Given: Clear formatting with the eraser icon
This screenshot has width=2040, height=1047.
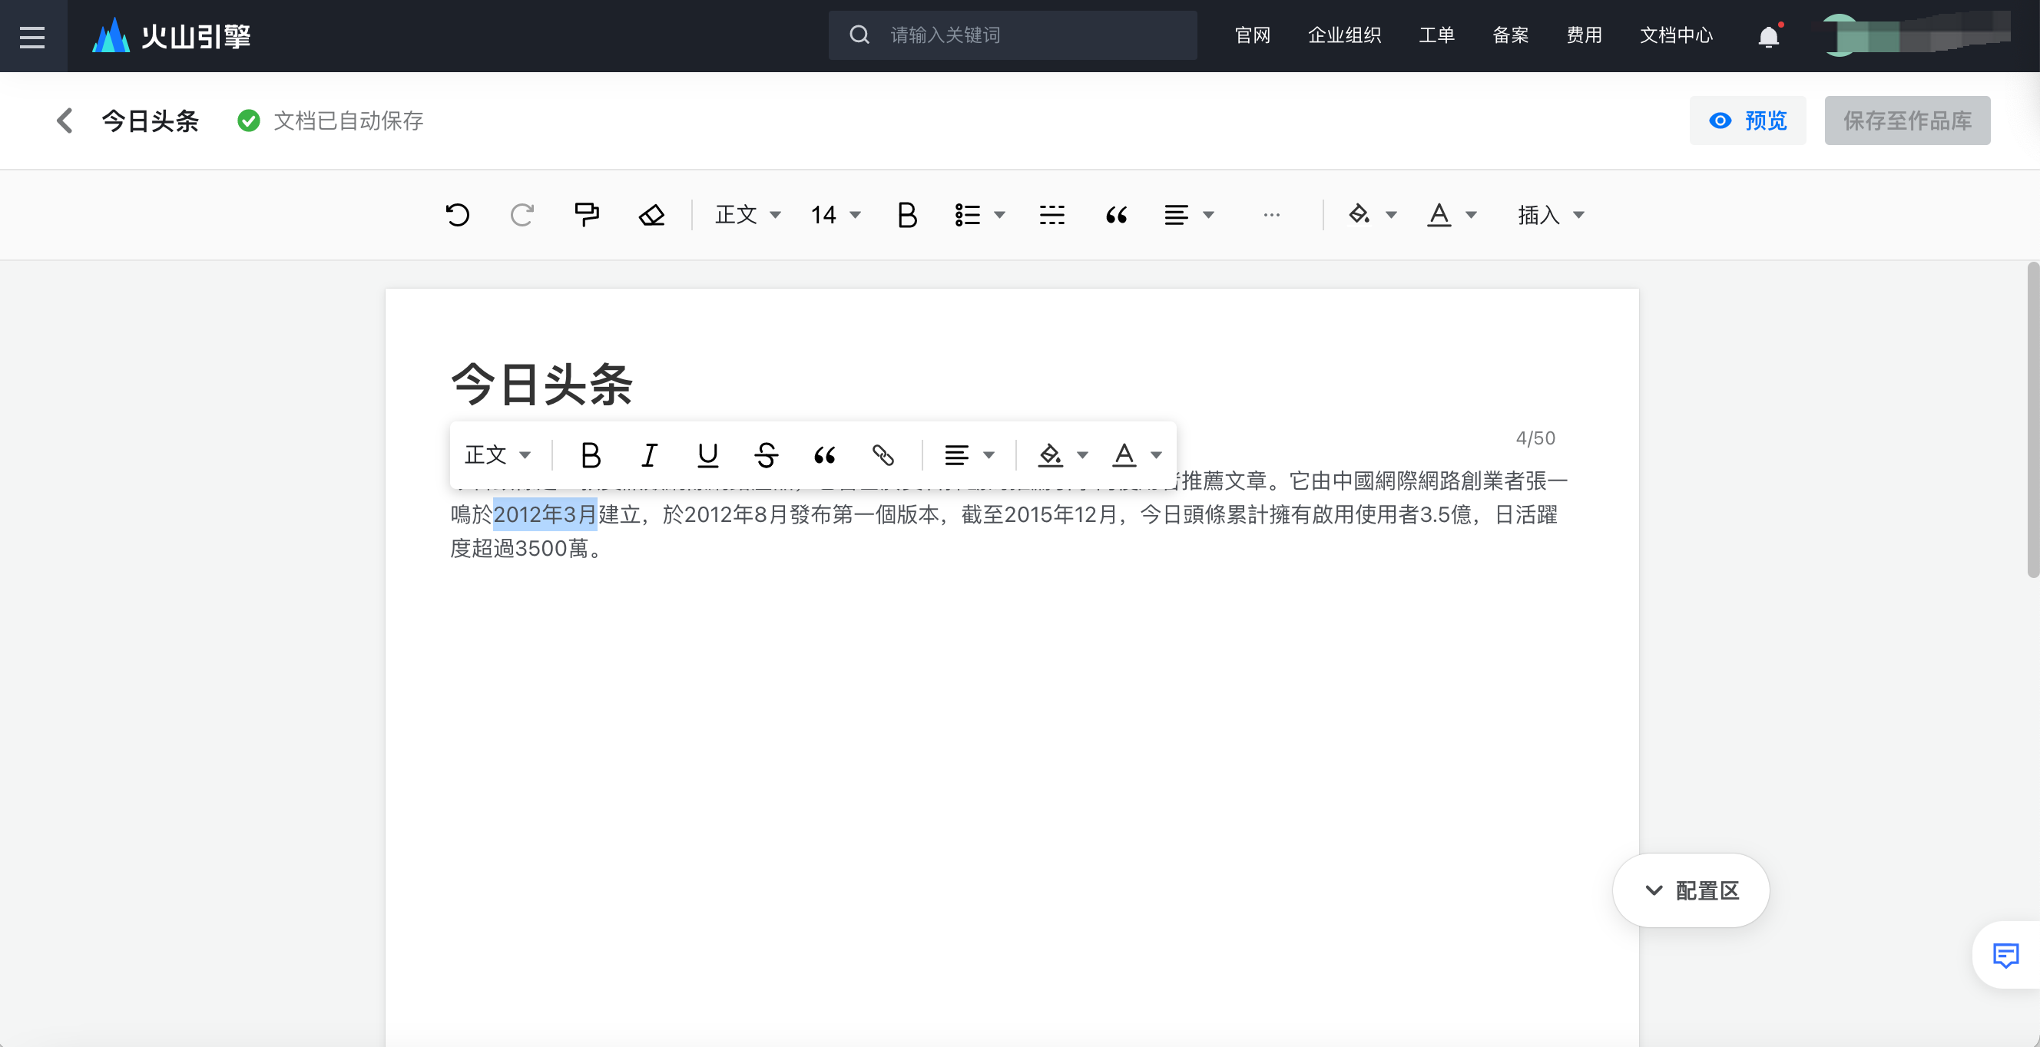Looking at the screenshot, I should 652,214.
